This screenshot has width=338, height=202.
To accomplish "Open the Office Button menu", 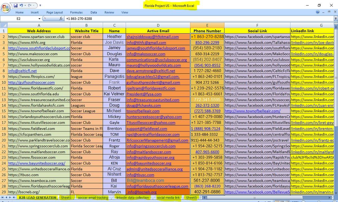I will (5, 8).
